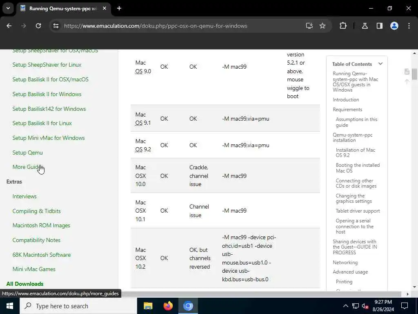Open the muted volume tray icon
Screen dimensions: 418x314
365,306
